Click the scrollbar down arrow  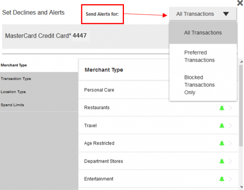click(241, 187)
